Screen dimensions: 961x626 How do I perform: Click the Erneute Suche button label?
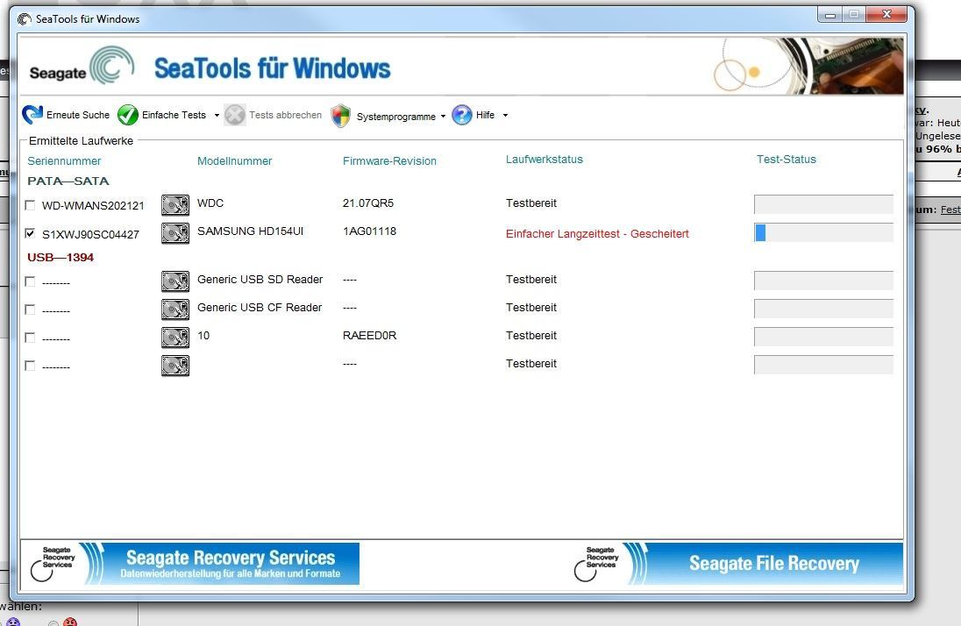click(78, 115)
